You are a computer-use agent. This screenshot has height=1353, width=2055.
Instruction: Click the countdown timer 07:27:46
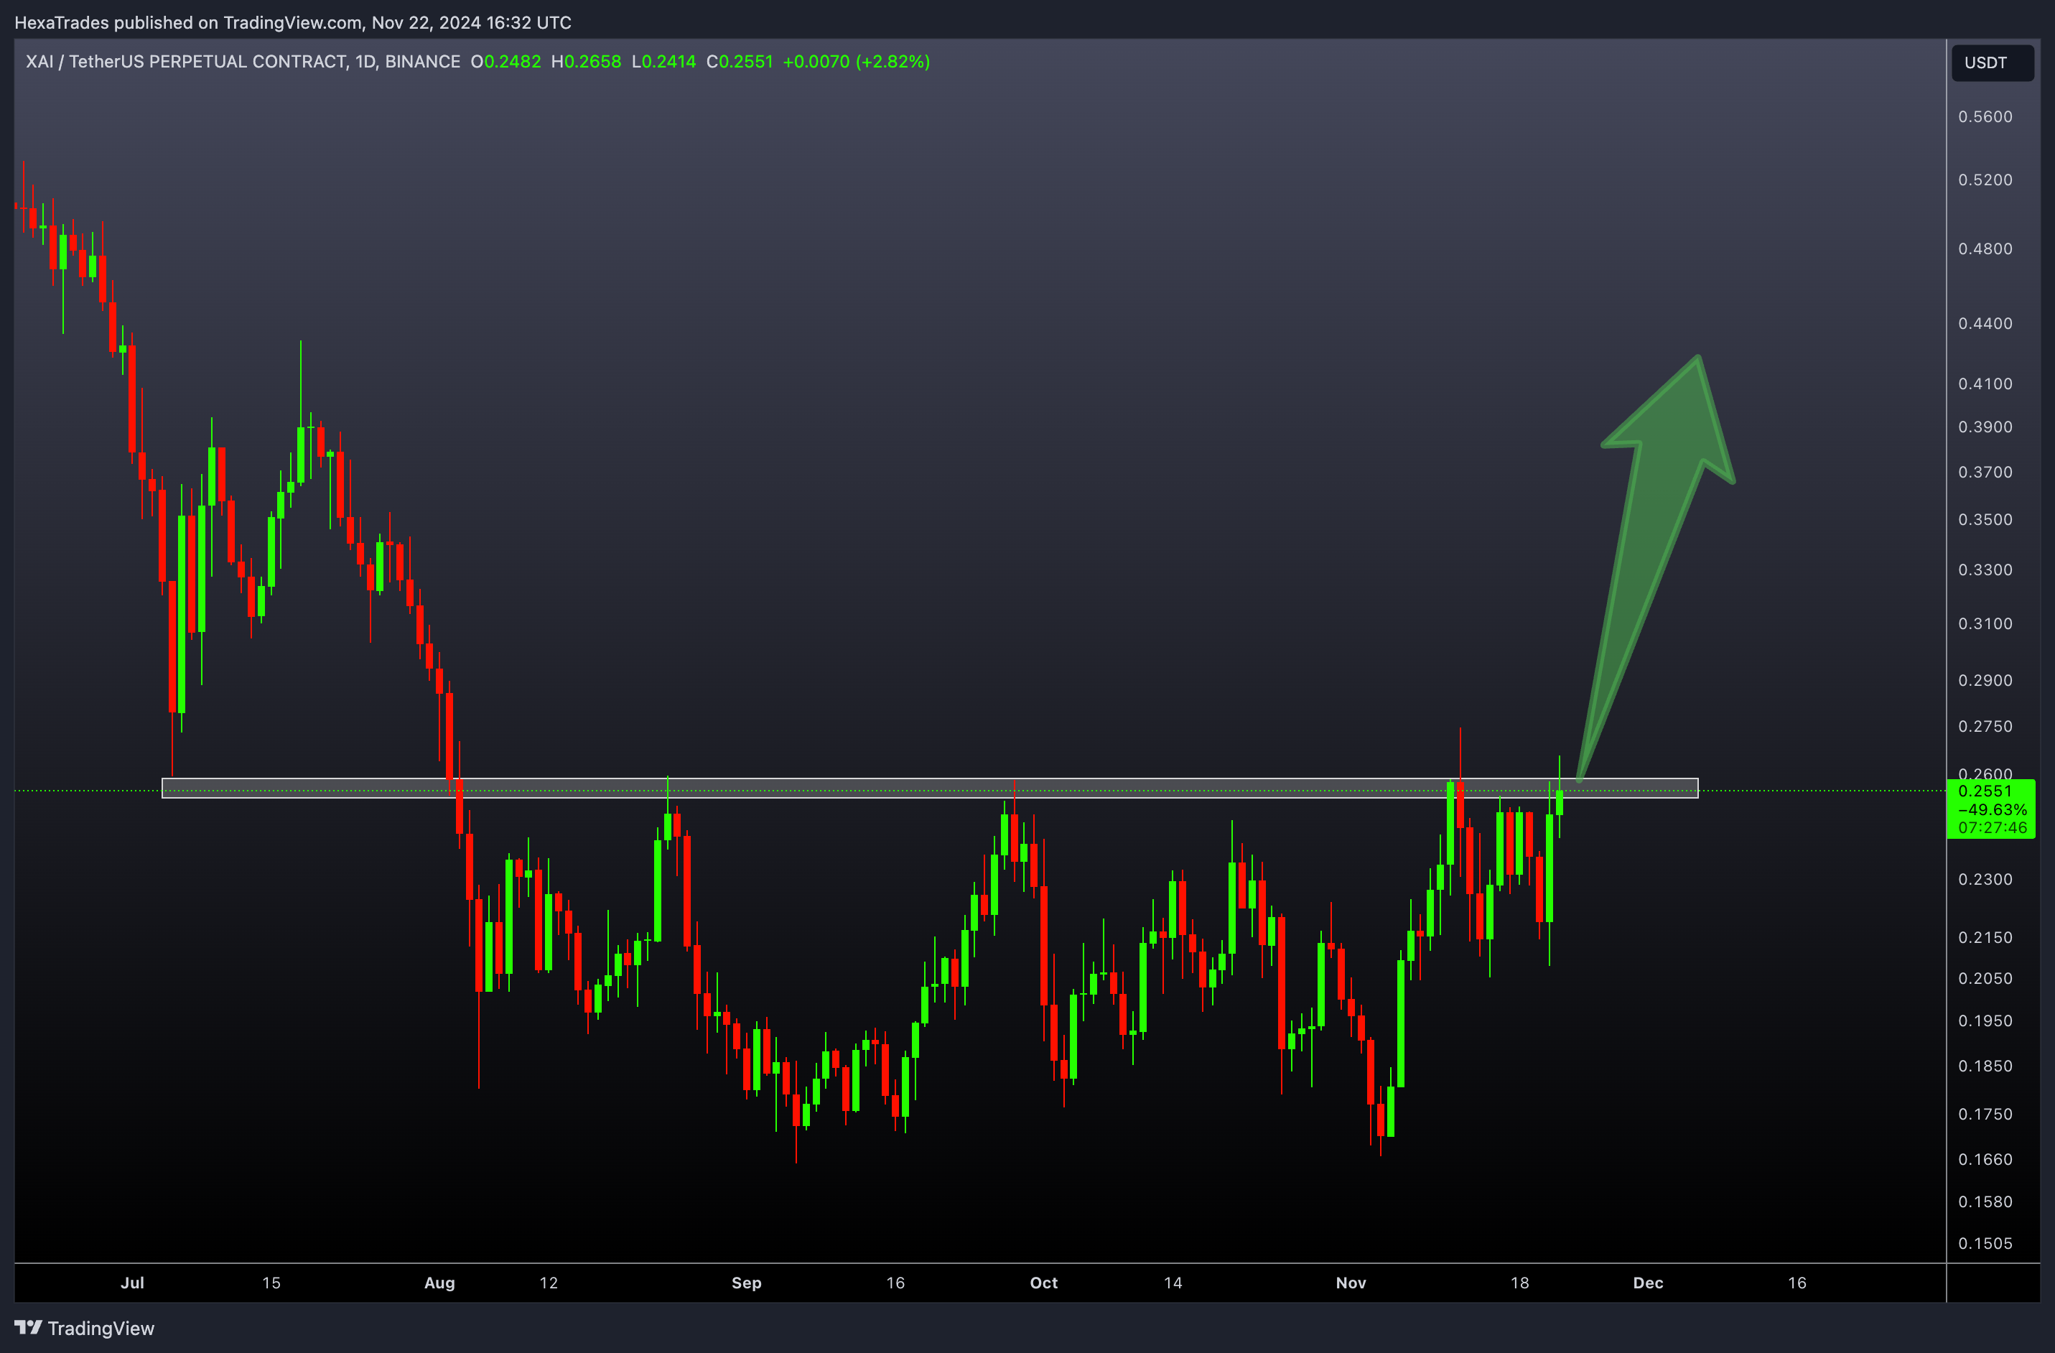coord(1992,828)
